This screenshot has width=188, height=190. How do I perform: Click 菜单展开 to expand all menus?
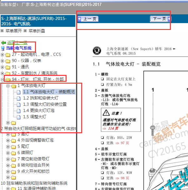point(13,31)
